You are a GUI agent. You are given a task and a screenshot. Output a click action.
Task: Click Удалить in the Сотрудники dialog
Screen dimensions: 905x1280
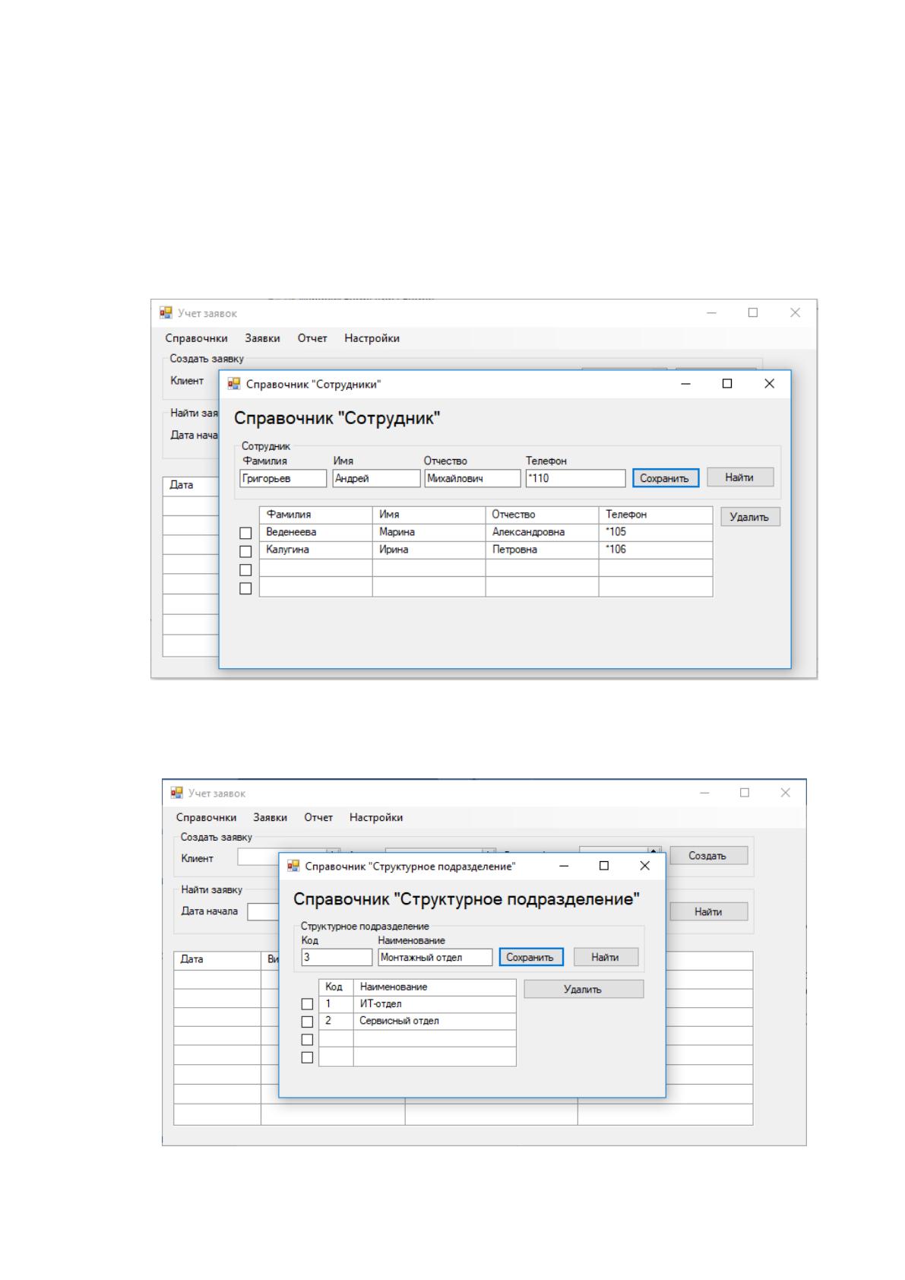tap(750, 517)
